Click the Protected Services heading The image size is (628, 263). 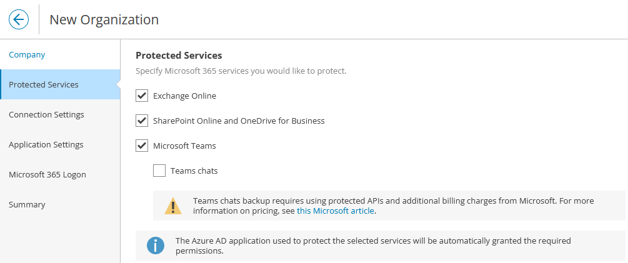tap(179, 55)
